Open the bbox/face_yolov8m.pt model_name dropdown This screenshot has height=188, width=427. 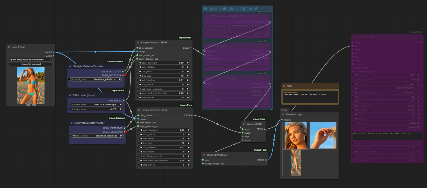tap(96, 79)
